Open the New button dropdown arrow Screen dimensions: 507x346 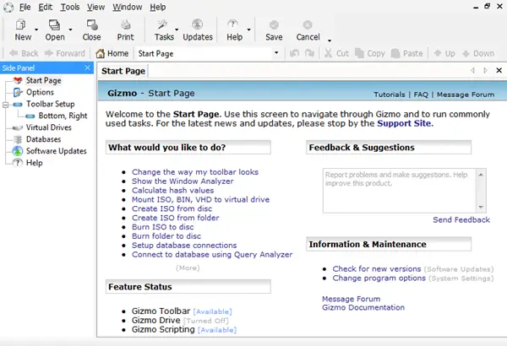[36, 30]
